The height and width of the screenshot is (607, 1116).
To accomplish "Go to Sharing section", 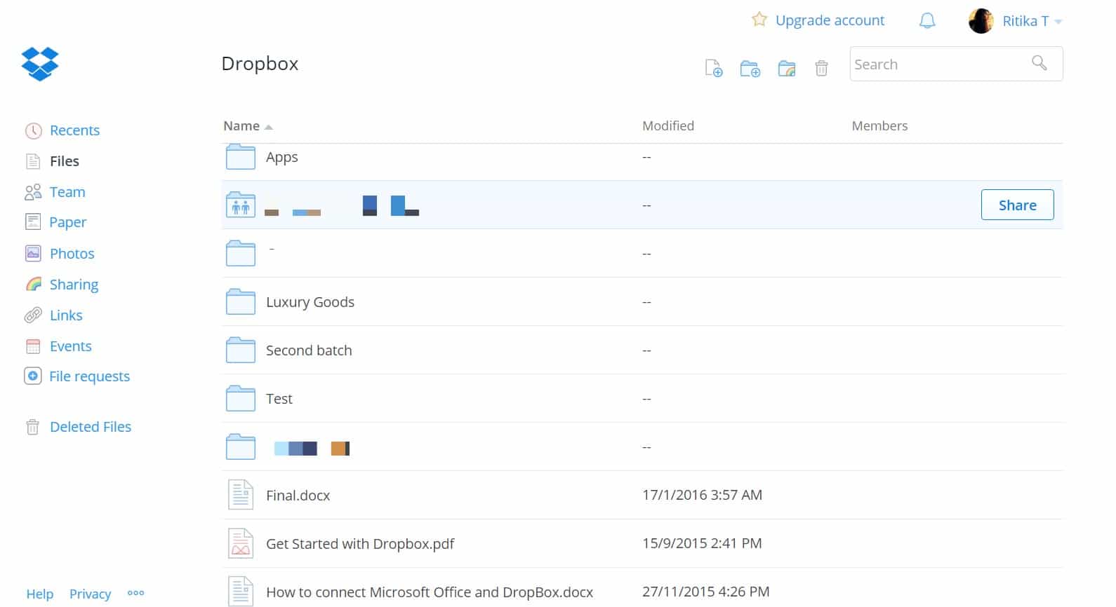I will pos(74,285).
